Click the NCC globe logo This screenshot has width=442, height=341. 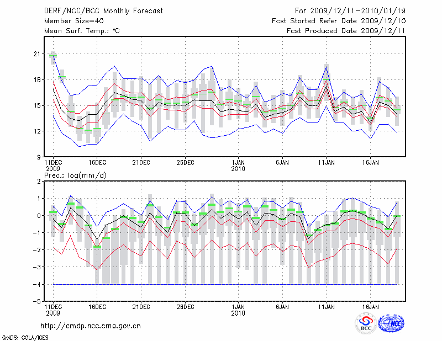point(391,323)
